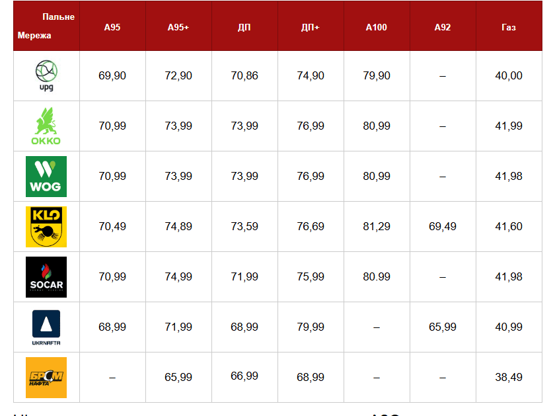Click the А92 column header

pyautogui.click(x=443, y=28)
